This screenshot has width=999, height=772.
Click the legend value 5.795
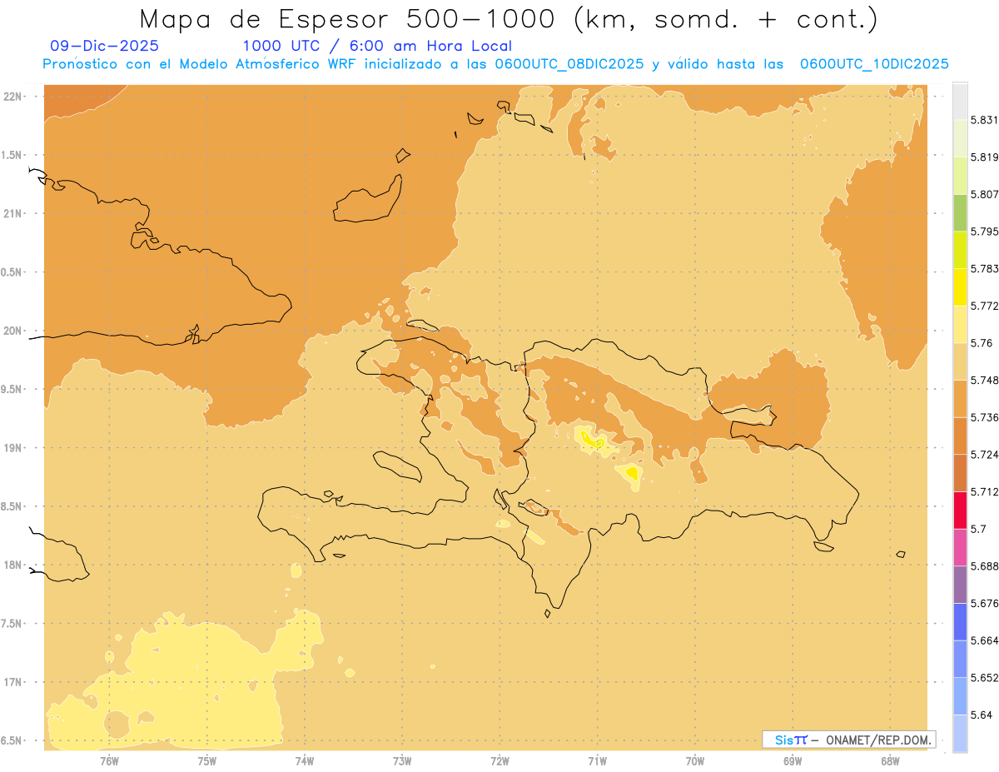pos(985,232)
